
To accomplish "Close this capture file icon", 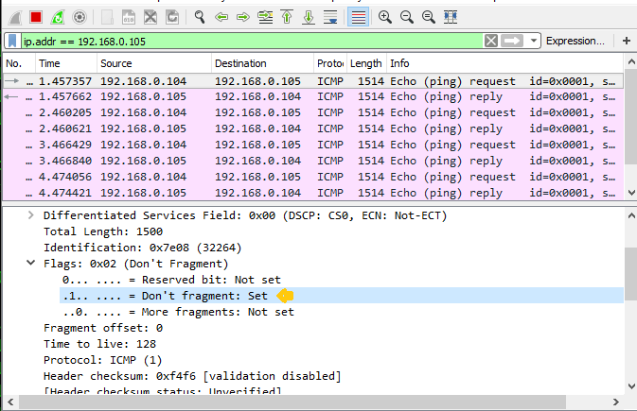I will pos(150,17).
